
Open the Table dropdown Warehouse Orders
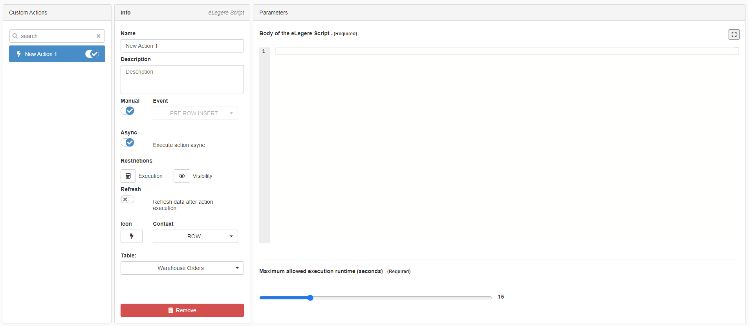click(182, 268)
